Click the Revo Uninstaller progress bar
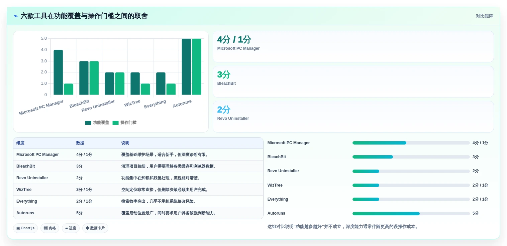This screenshot has width=507, height=246. point(411,171)
